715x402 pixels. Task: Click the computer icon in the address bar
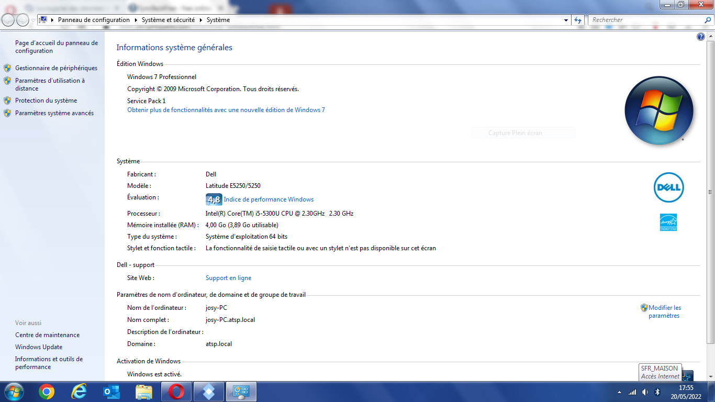[x=43, y=20]
